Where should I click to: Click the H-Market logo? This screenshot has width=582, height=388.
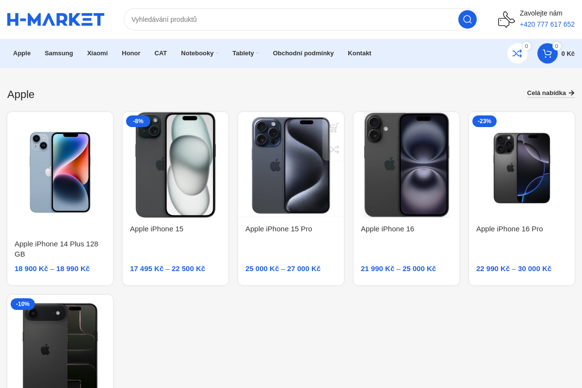[x=56, y=19]
